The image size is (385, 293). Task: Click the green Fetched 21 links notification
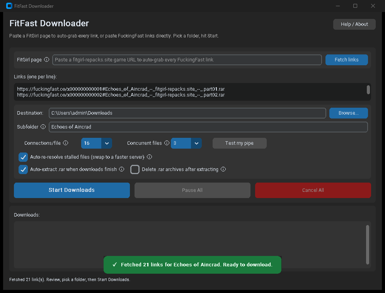[x=192, y=264]
